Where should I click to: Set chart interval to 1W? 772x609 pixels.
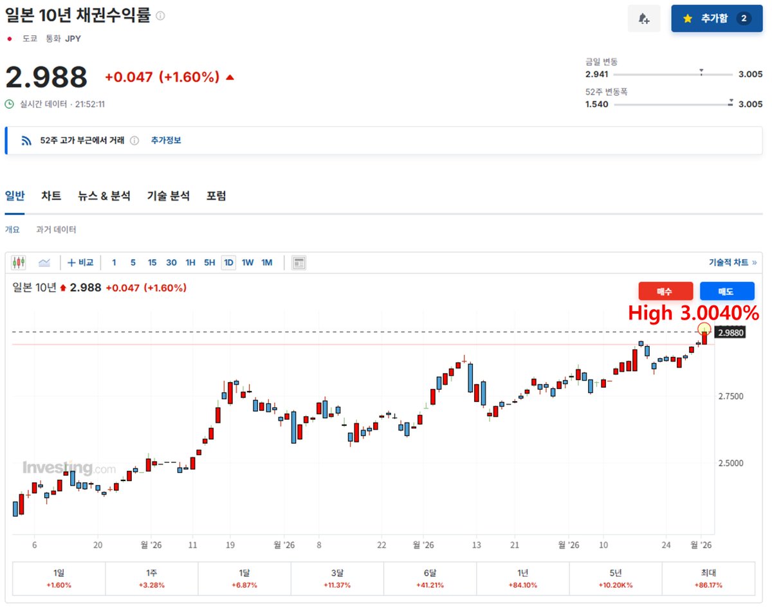(248, 262)
